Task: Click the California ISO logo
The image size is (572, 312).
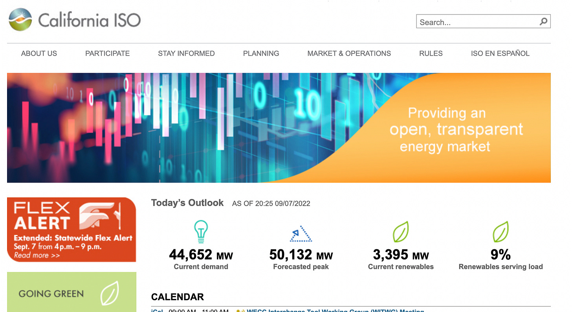Action: (x=74, y=20)
